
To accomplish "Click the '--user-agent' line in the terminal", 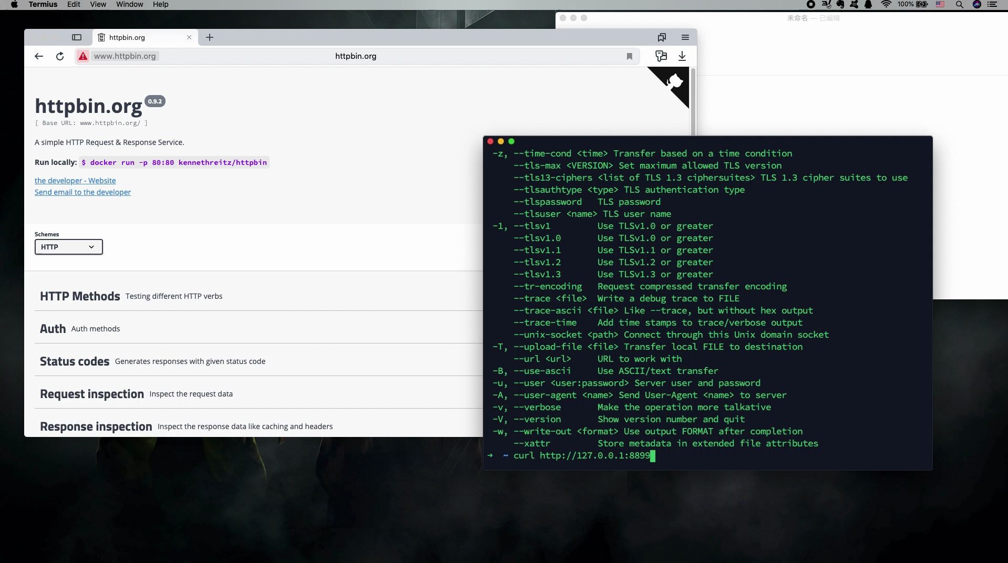I will click(640, 395).
